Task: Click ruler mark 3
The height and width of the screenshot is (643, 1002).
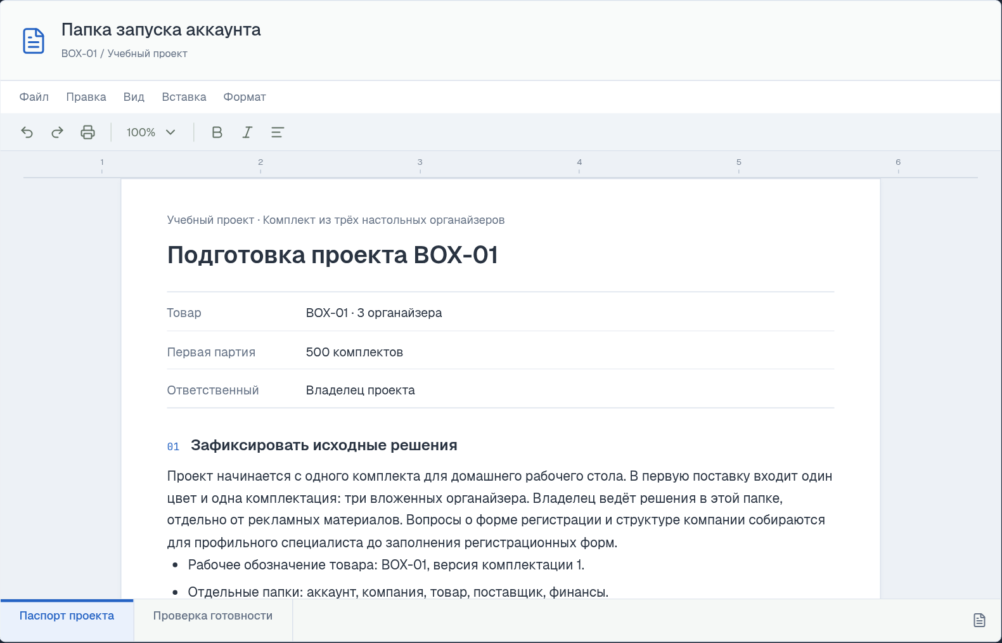Action: 420,162
